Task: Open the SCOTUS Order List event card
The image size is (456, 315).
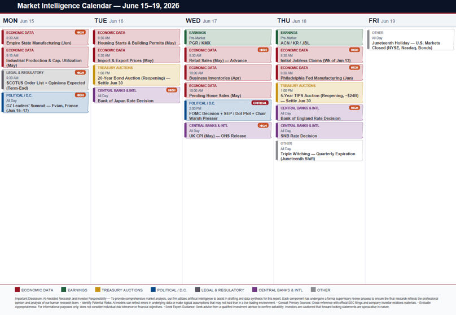Action: tap(45, 80)
